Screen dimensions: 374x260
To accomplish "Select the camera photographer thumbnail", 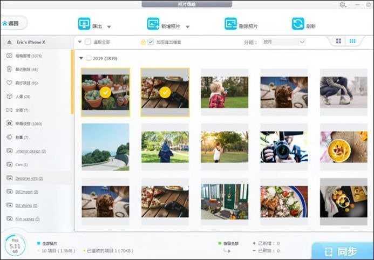I will (284, 147).
